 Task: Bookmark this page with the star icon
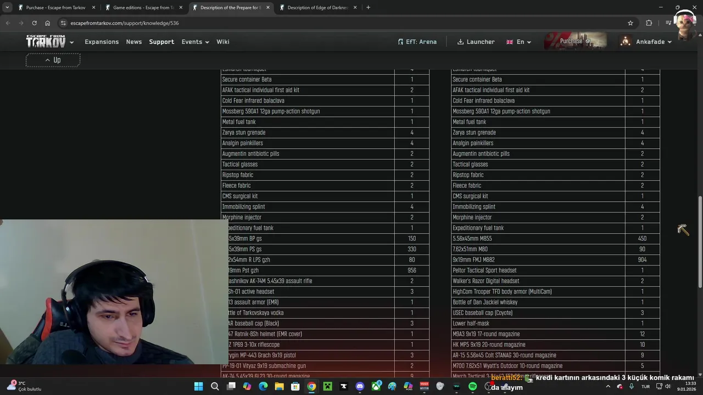click(x=631, y=23)
